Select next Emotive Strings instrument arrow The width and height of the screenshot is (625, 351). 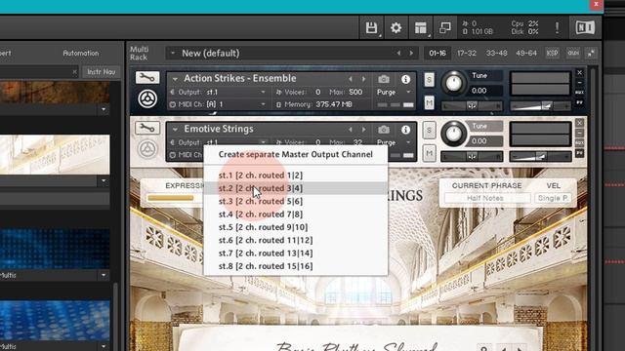coord(363,130)
